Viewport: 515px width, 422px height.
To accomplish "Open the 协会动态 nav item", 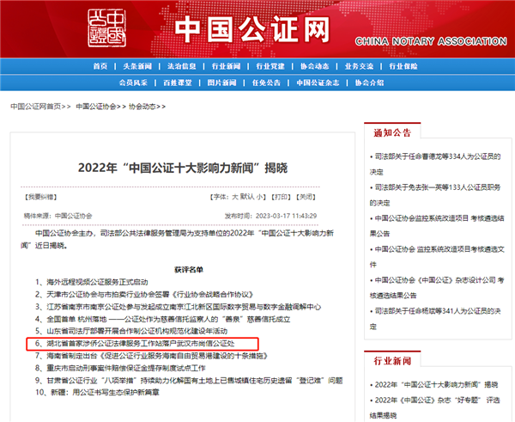I will 315,66.
